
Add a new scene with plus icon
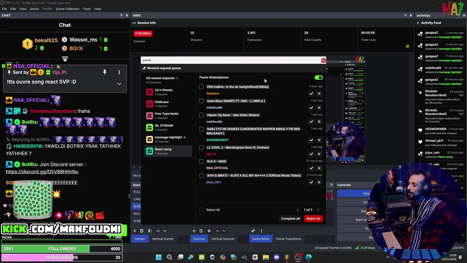click(135, 231)
